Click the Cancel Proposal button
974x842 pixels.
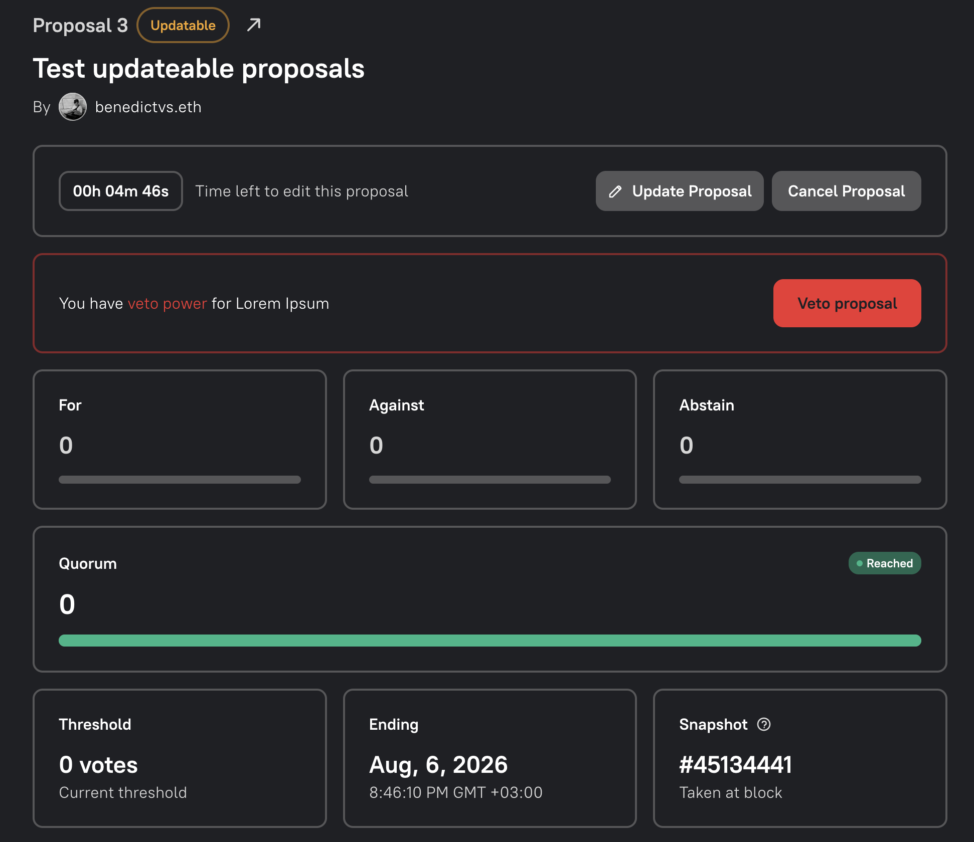coord(846,191)
